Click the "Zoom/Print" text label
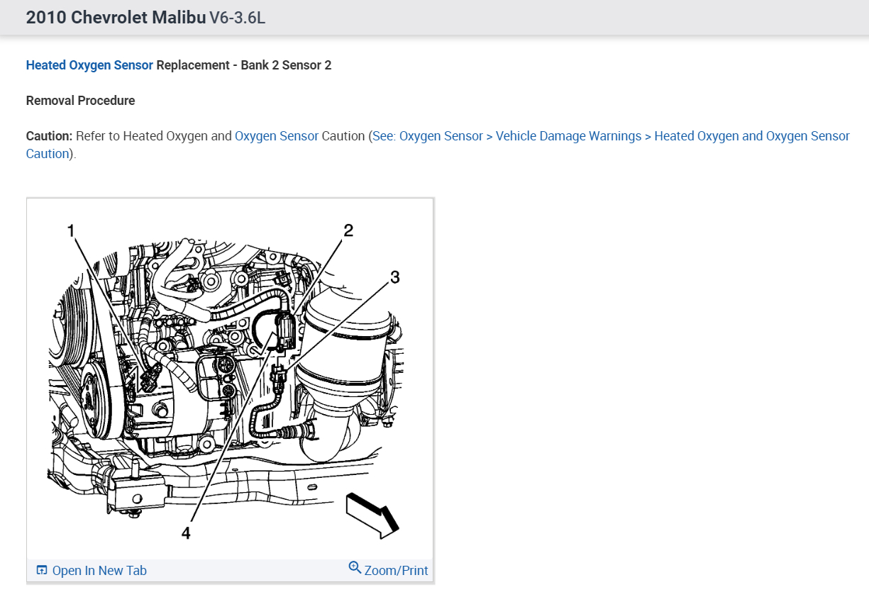 click(396, 571)
